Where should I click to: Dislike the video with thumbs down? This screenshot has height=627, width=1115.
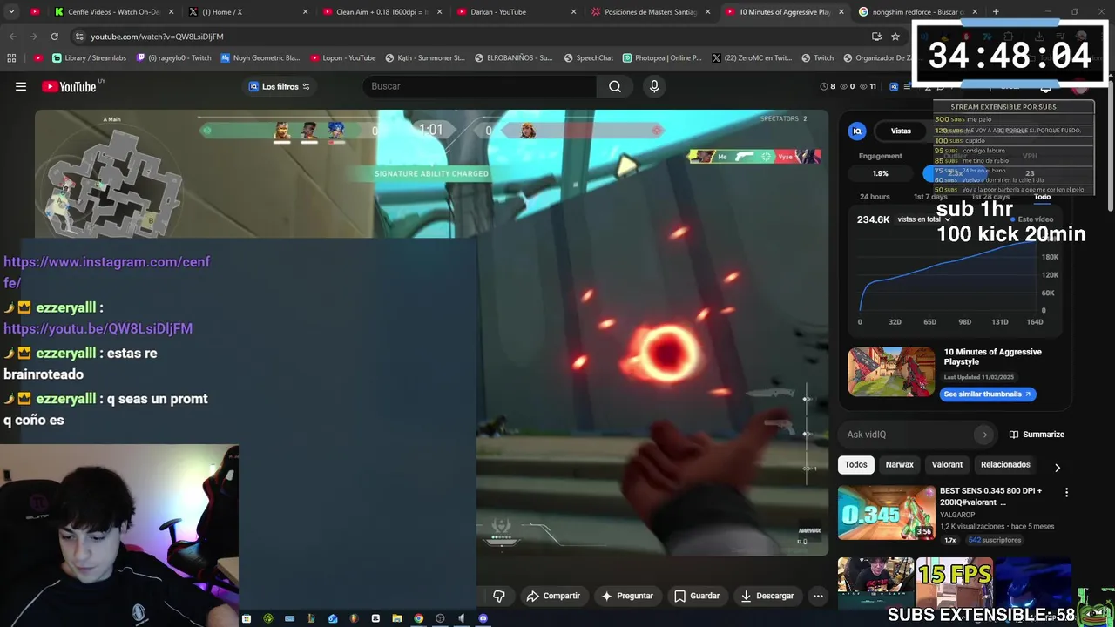[x=499, y=596]
